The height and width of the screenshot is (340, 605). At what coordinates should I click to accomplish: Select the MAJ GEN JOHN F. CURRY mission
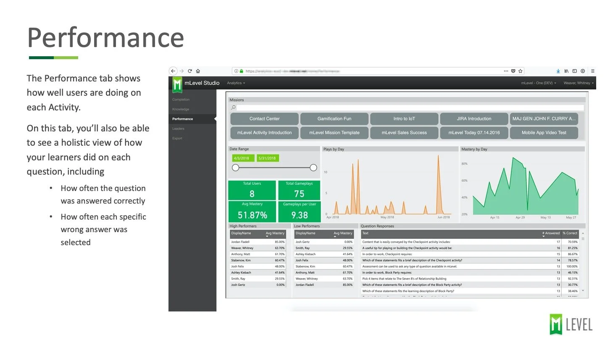pyautogui.click(x=544, y=119)
